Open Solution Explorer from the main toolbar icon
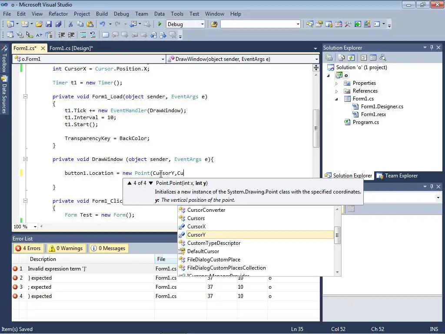Screen dimensions: 445x334 pos(309,24)
